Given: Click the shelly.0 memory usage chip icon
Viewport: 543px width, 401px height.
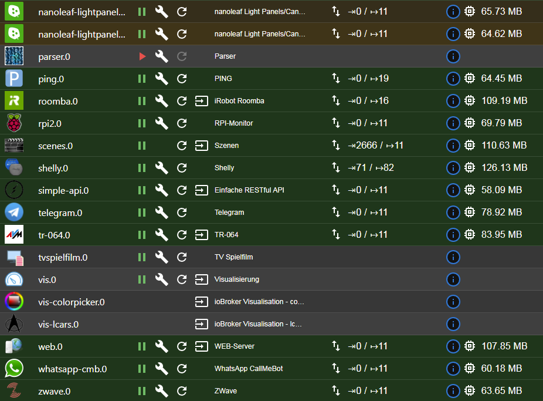Looking at the screenshot, I should point(470,168).
